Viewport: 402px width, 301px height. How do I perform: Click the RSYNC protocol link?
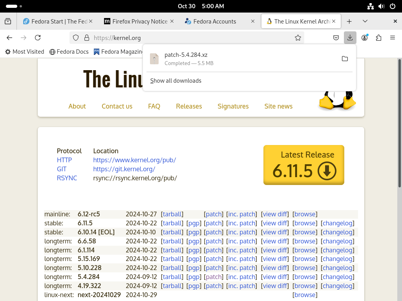click(67, 178)
